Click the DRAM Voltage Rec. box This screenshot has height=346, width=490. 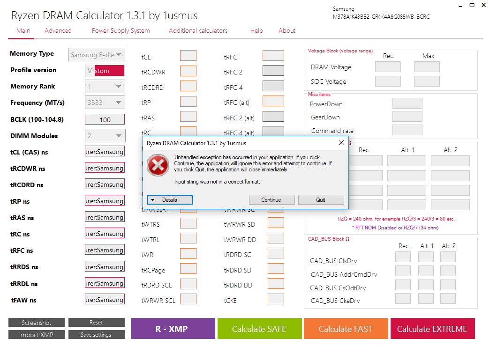click(388, 67)
